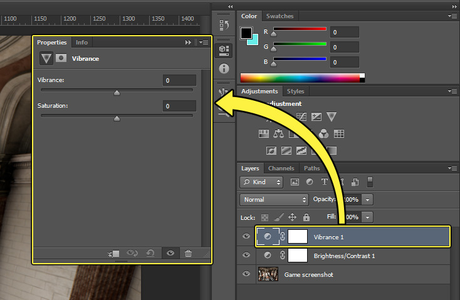Screen dimensions: 460x300
Task: Enable the lock all padlock icon
Action: [x=306, y=217]
